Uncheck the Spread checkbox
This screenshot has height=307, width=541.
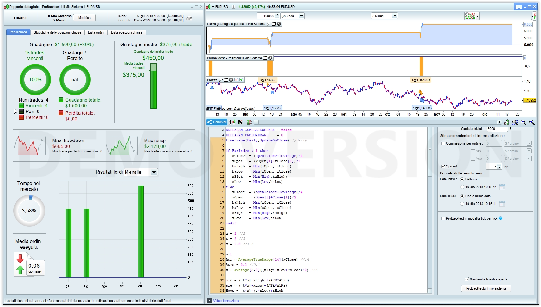pyautogui.click(x=443, y=166)
